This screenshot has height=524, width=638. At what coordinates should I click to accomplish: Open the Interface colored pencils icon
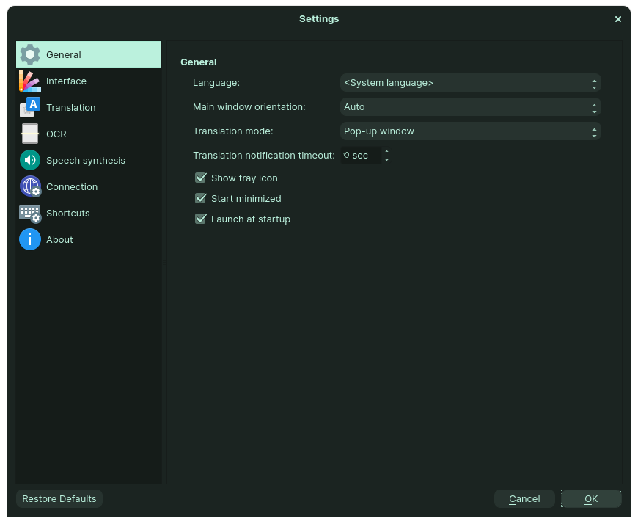pos(30,81)
